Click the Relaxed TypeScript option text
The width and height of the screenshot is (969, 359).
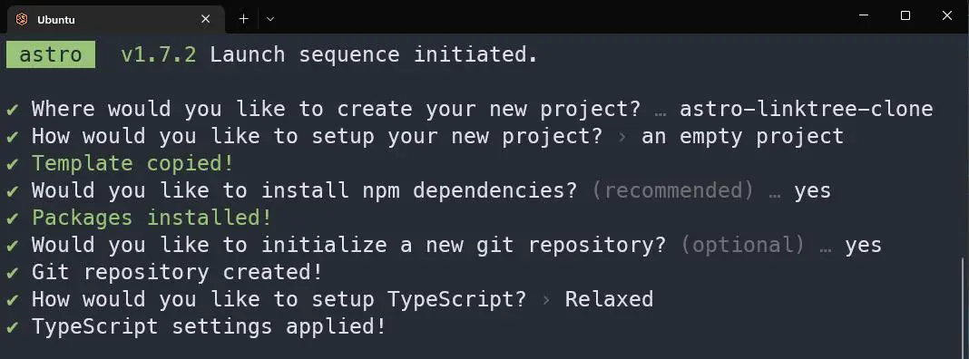click(609, 300)
